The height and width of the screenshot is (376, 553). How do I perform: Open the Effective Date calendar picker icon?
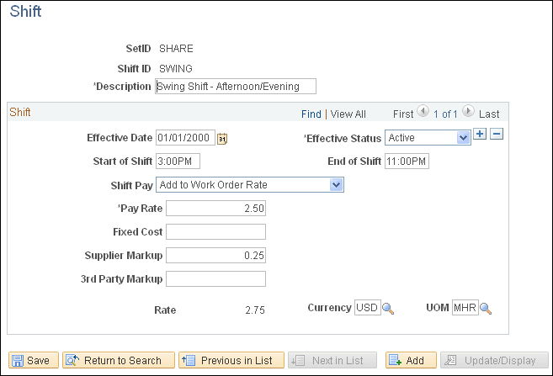(222, 139)
